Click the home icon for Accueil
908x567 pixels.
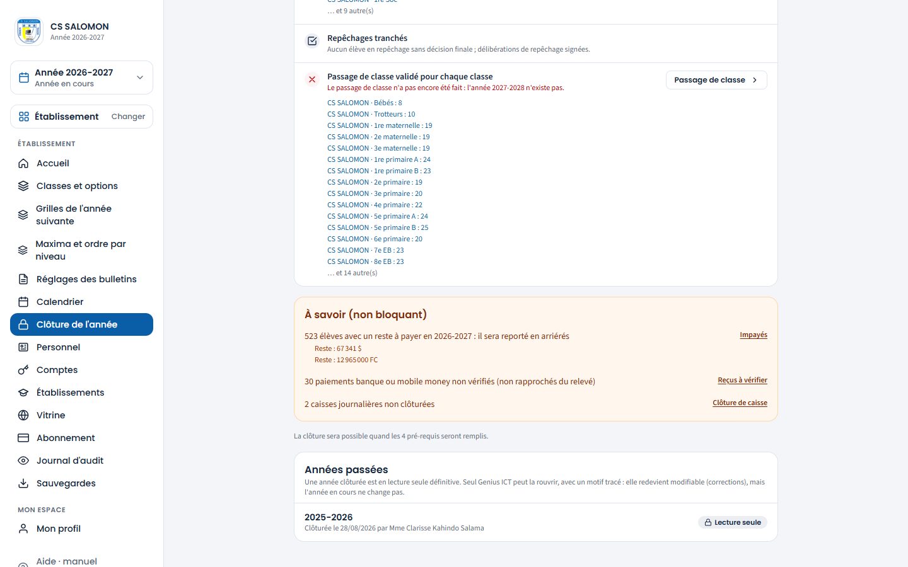23,163
